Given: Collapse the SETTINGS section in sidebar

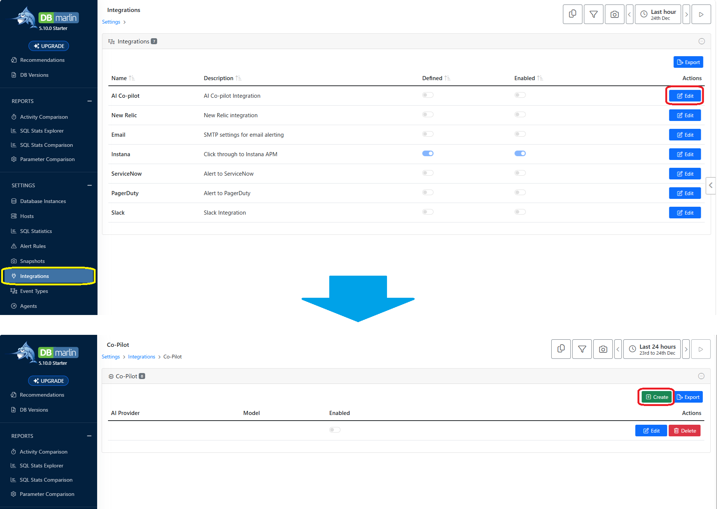Looking at the screenshot, I should coord(89,185).
